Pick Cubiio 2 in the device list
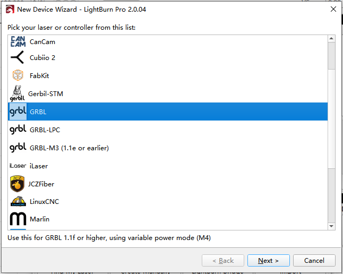 click(168, 57)
